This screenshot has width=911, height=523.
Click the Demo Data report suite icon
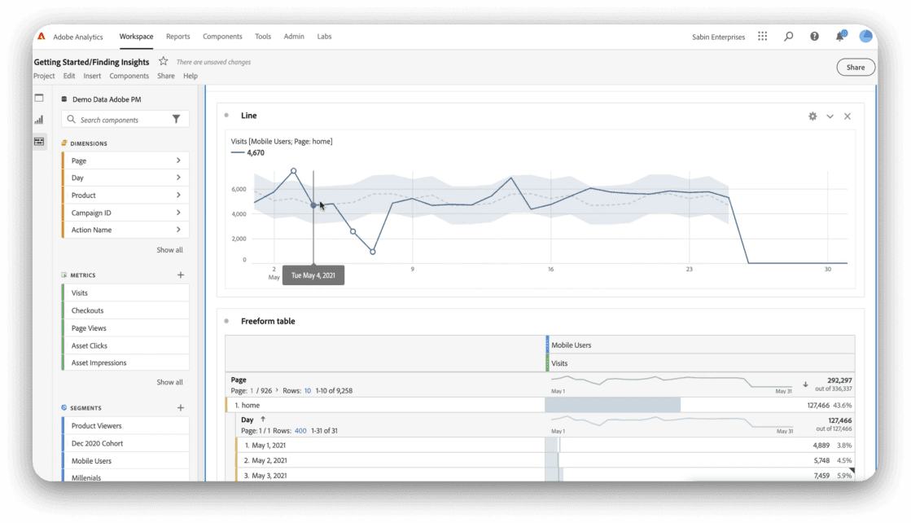64,99
